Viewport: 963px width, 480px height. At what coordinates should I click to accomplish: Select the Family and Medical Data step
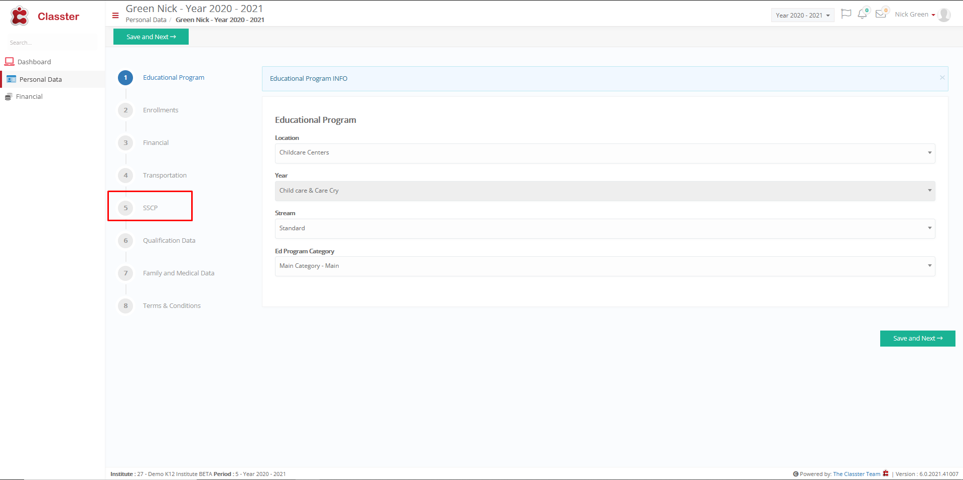pos(179,273)
